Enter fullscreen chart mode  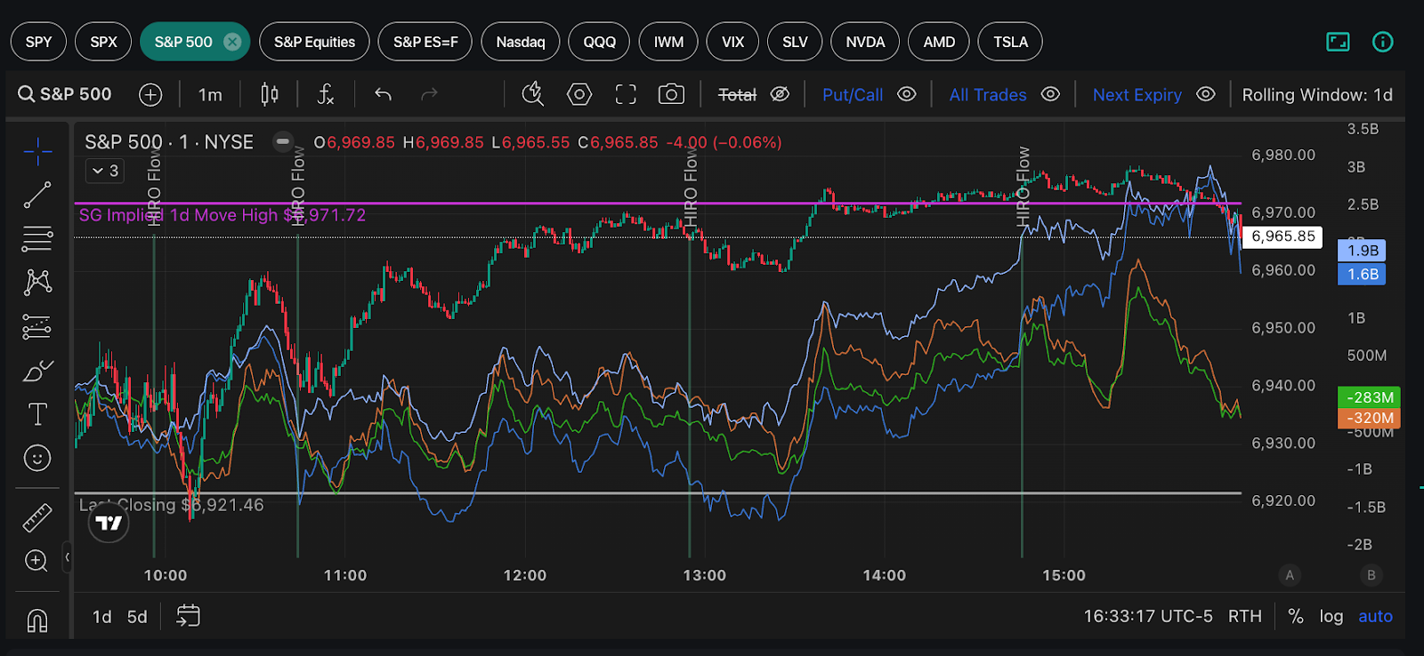coord(626,94)
